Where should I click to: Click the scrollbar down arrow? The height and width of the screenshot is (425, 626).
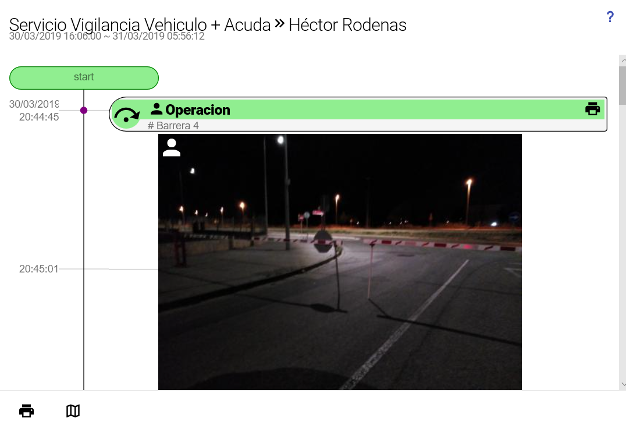click(623, 384)
